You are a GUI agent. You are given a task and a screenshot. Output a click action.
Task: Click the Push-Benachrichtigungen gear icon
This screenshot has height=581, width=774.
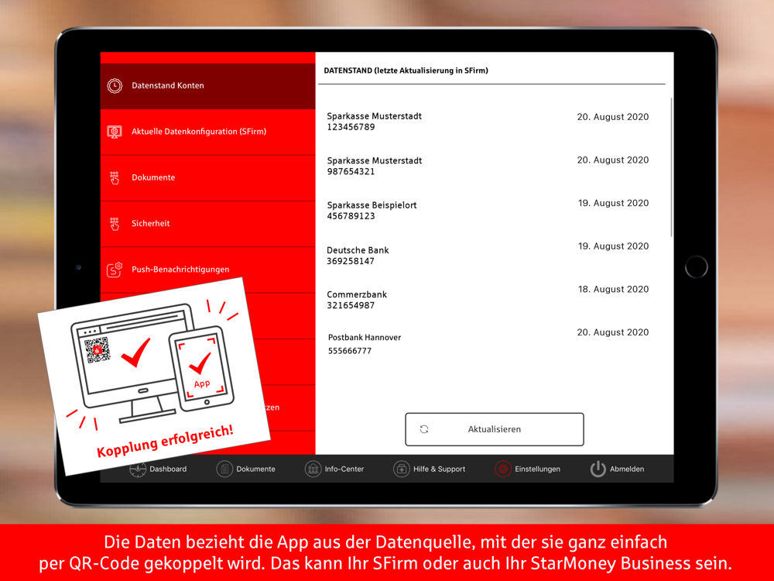[x=115, y=270]
